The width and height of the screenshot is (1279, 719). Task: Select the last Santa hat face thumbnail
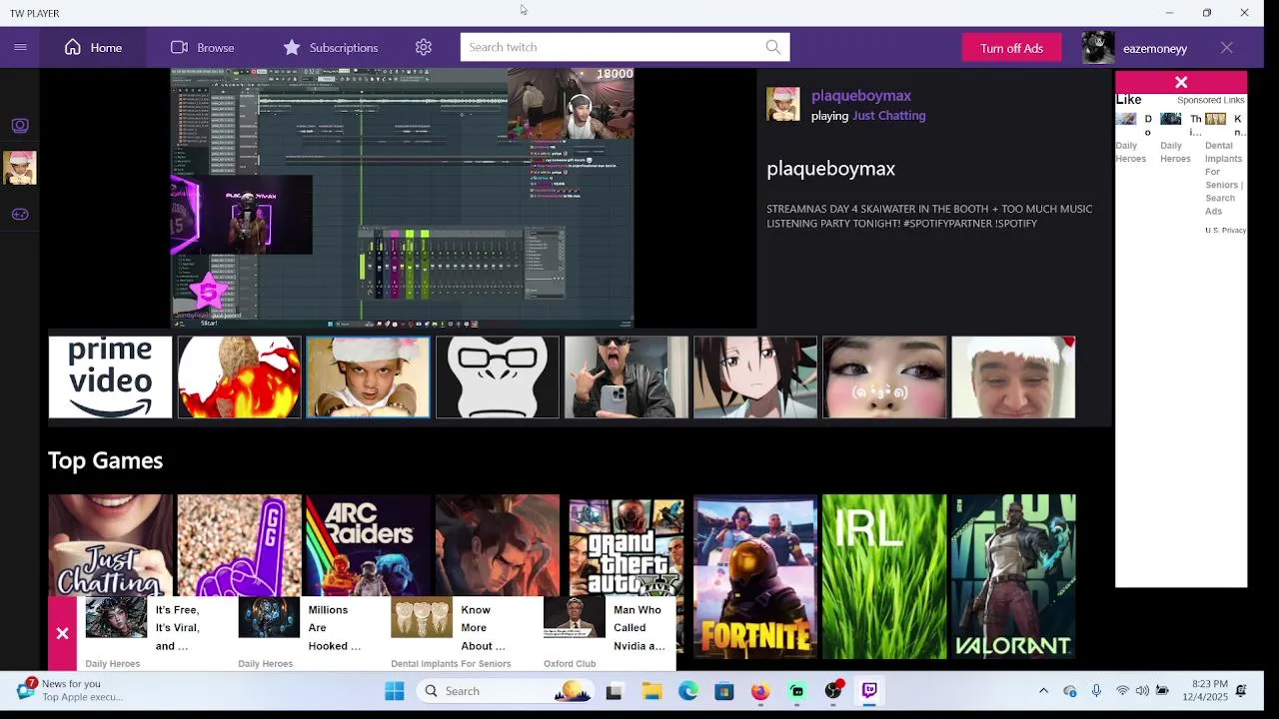tap(1013, 377)
